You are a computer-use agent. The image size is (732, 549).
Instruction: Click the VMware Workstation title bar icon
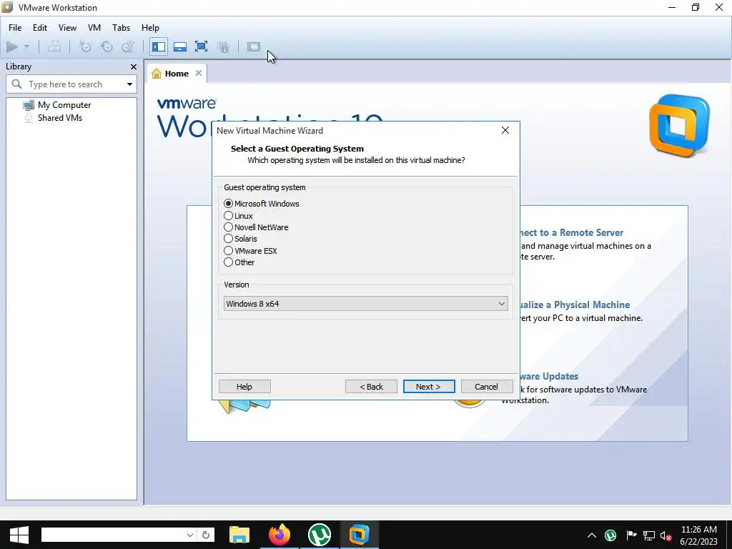(x=7, y=7)
